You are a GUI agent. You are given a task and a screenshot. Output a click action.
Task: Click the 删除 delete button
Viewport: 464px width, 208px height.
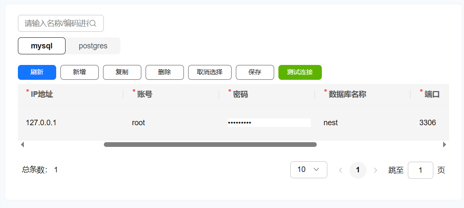point(165,72)
